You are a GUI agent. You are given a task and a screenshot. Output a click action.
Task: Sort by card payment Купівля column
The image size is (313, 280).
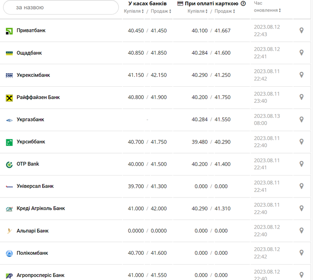(198, 11)
